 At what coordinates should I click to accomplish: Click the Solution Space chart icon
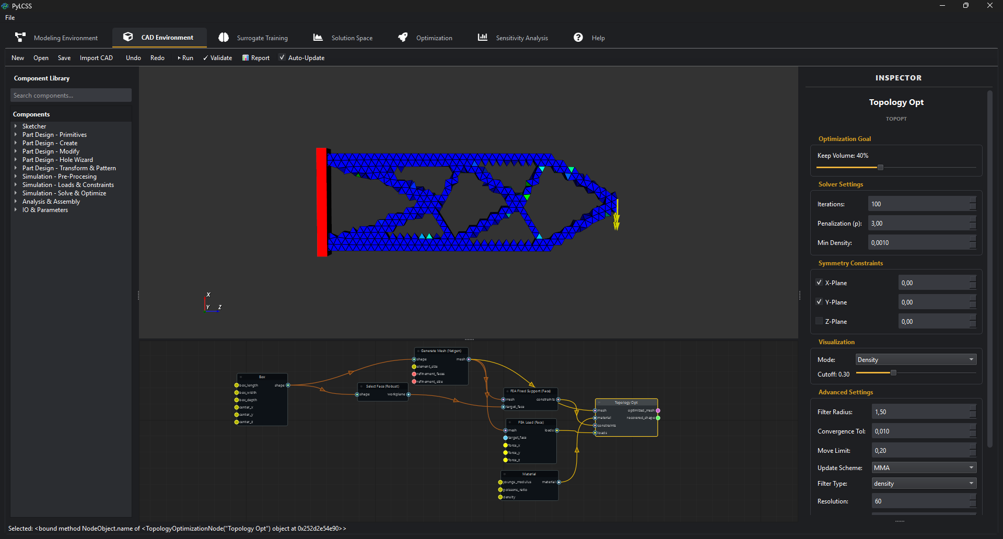[x=318, y=37]
